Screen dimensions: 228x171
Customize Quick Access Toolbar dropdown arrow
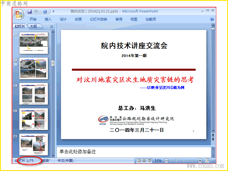point(54,11)
